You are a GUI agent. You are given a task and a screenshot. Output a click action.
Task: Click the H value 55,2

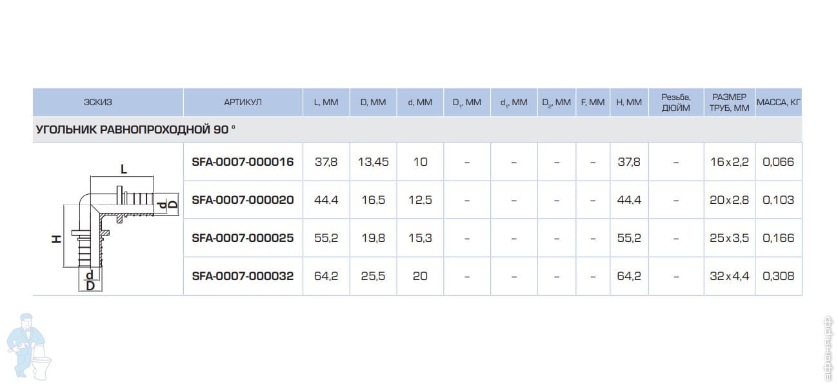(x=628, y=238)
